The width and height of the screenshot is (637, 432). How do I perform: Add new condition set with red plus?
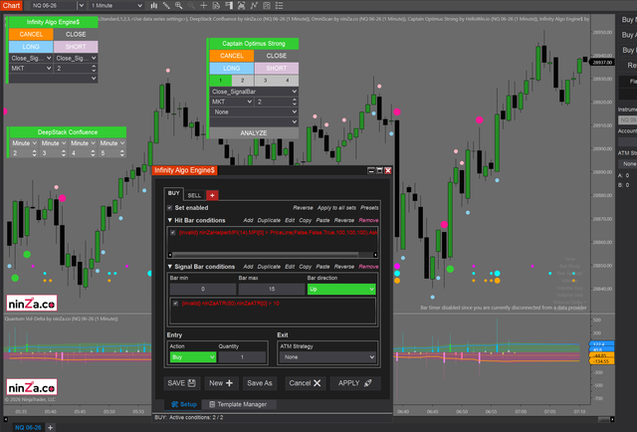pos(212,195)
